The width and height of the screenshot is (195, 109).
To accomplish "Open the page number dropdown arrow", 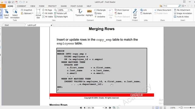I will pyautogui.click(x=103, y=108).
